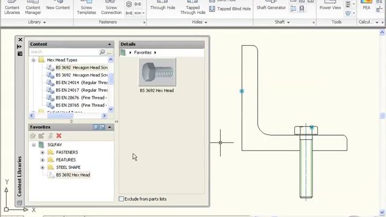Toggle auto-hide on the Content Libraries palette
Viewport: 386px width, 217px height.
[x=19, y=46]
